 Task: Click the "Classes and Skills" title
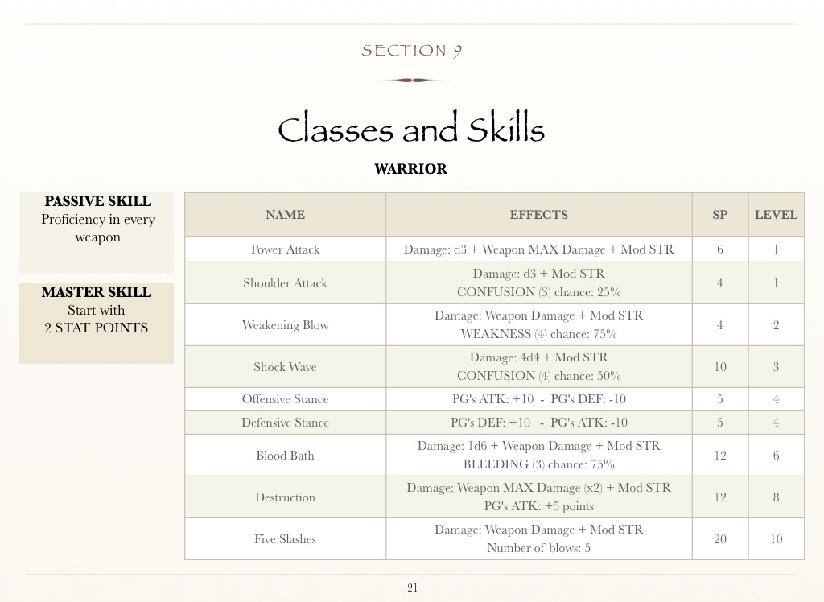coord(411,130)
